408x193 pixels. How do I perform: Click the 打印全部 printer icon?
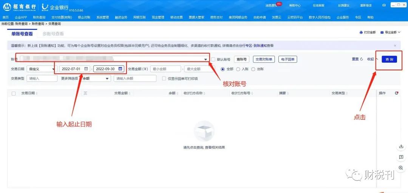pyautogui.click(x=361, y=32)
